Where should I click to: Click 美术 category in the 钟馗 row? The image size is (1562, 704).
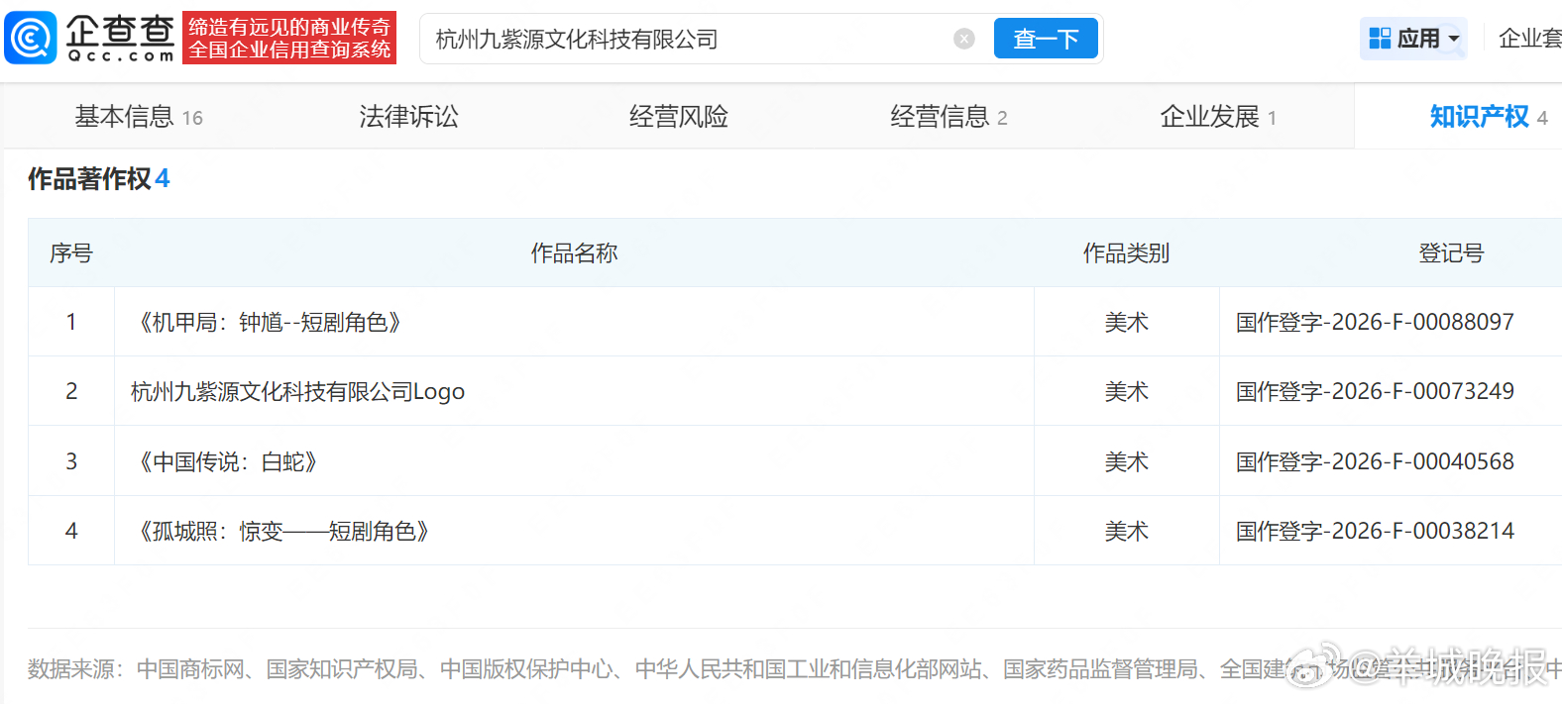(x=1127, y=323)
